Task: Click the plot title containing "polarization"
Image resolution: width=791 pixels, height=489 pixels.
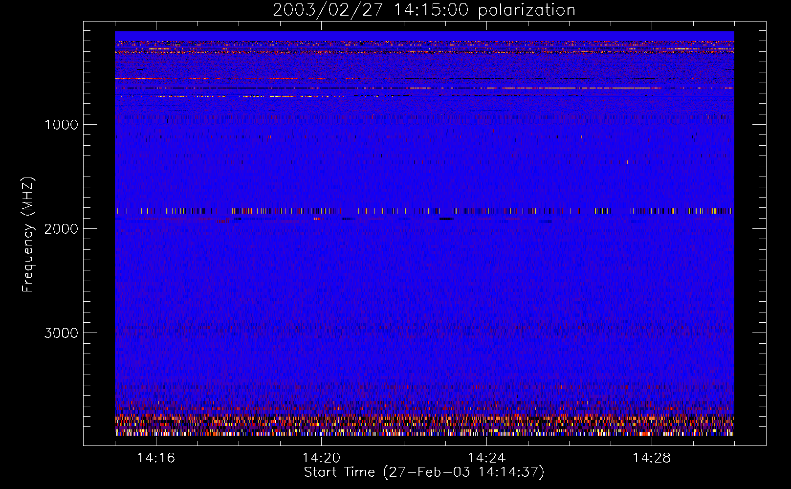Action: click(x=424, y=10)
